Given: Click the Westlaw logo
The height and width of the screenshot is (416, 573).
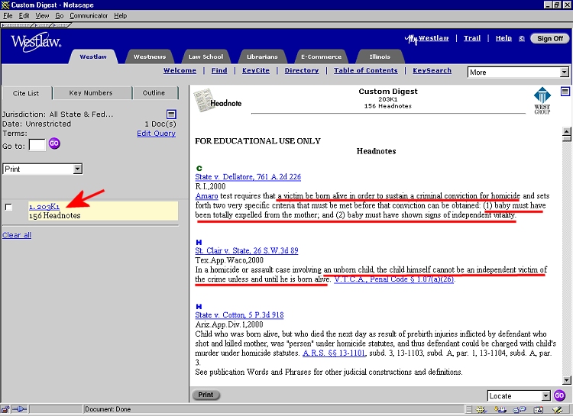Looking at the screenshot, I should coord(36,42).
